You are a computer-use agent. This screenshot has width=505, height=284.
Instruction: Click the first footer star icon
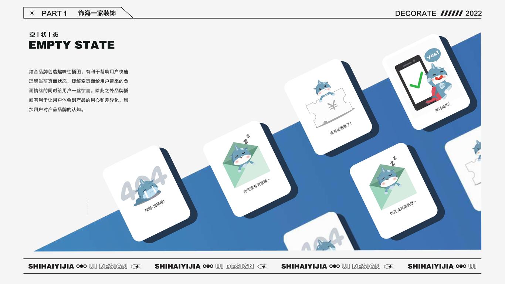point(136,266)
